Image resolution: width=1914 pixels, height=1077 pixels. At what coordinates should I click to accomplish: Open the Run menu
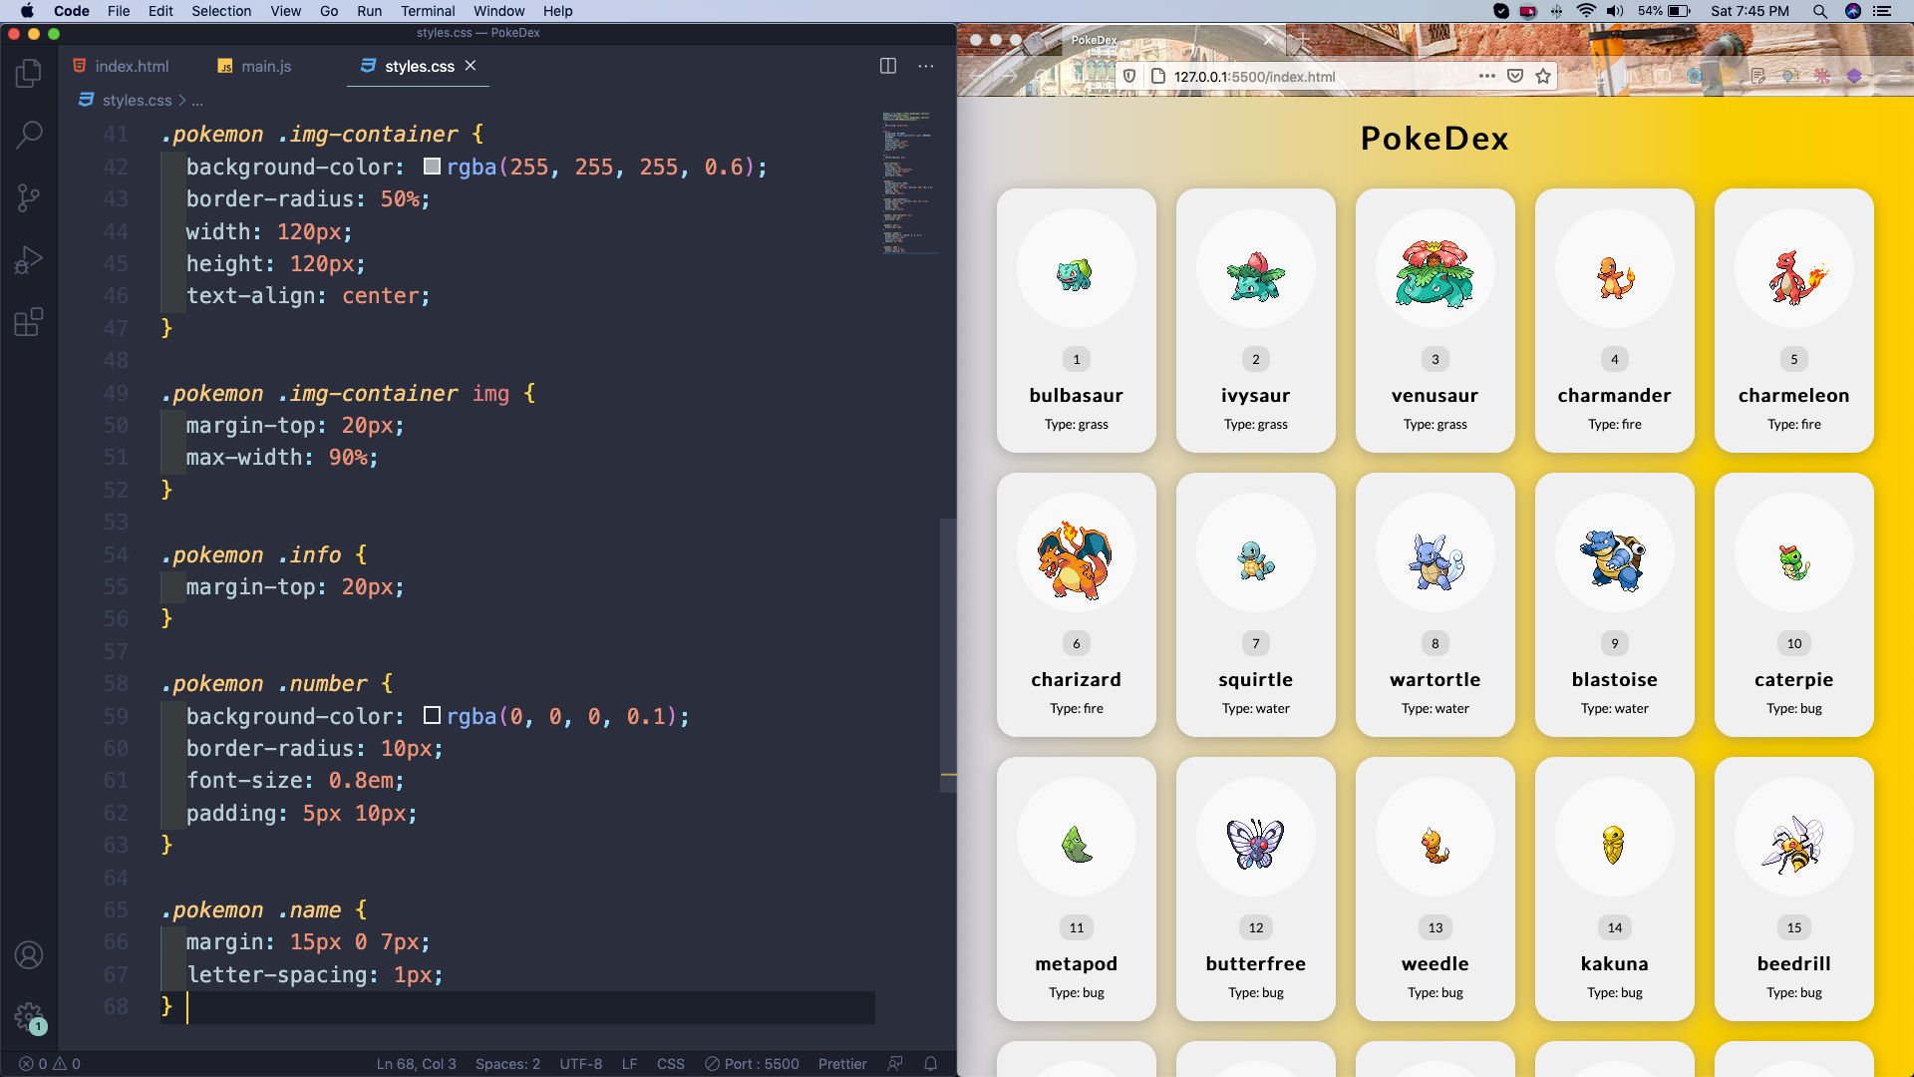369,11
